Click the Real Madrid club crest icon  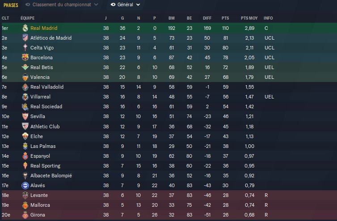coord(25,28)
